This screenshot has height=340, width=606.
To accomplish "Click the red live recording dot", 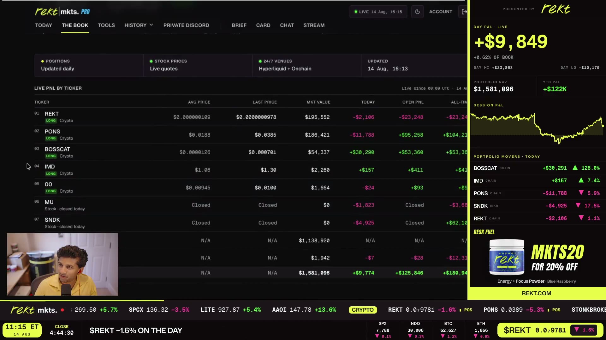I will [62, 310].
